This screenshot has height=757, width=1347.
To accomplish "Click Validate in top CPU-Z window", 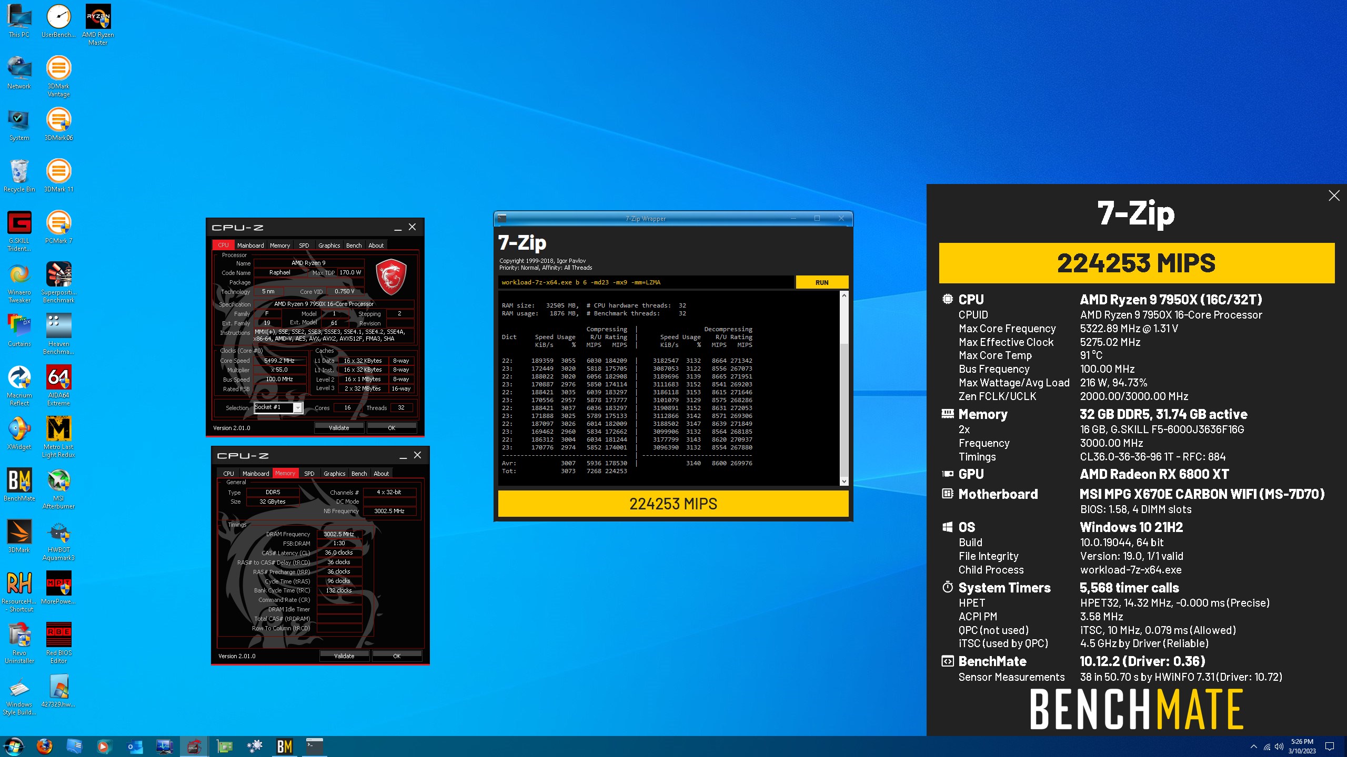I will point(339,428).
